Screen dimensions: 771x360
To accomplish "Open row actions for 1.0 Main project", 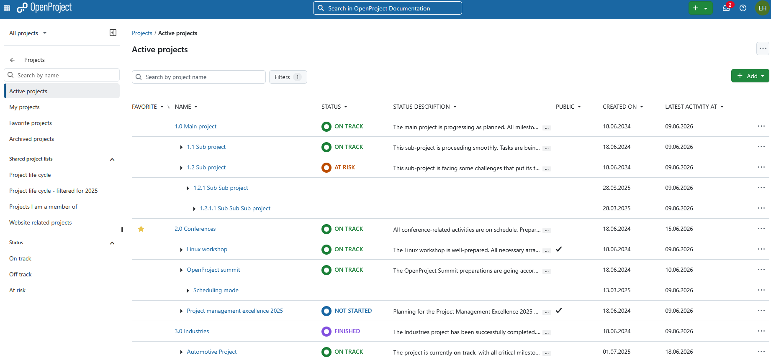I will coord(761,126).
